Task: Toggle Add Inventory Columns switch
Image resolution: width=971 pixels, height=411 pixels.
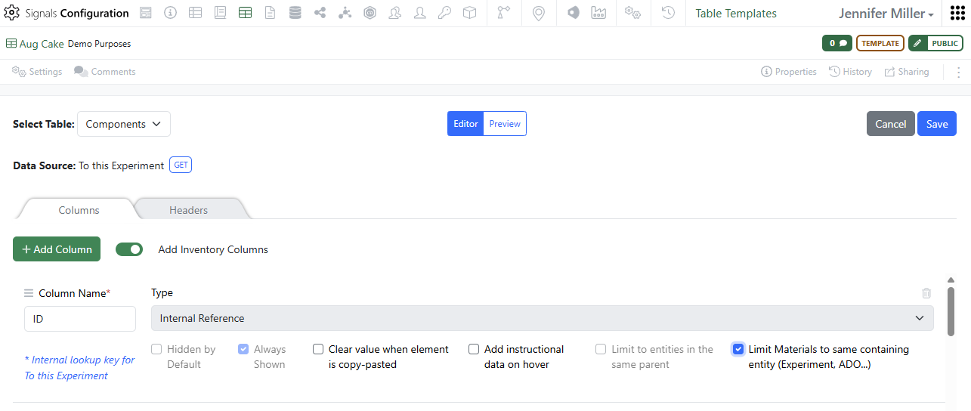Action: coord(129,249)
